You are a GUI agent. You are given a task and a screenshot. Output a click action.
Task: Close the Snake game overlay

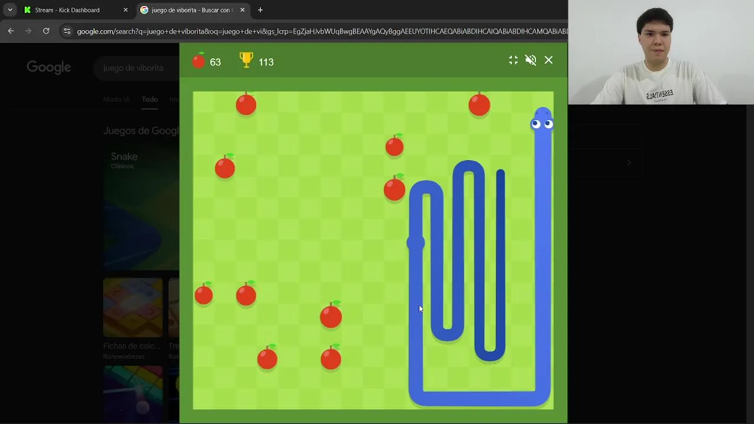(x=548, y=60)
